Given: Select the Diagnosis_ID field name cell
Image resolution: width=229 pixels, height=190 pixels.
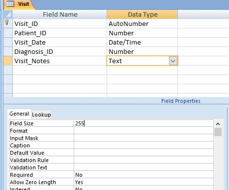Looking at the screenshot, I should pyautogui.click(x=60, y=52).
